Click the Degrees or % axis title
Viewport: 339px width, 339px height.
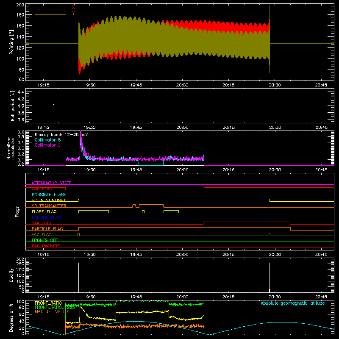click(11, 317)
